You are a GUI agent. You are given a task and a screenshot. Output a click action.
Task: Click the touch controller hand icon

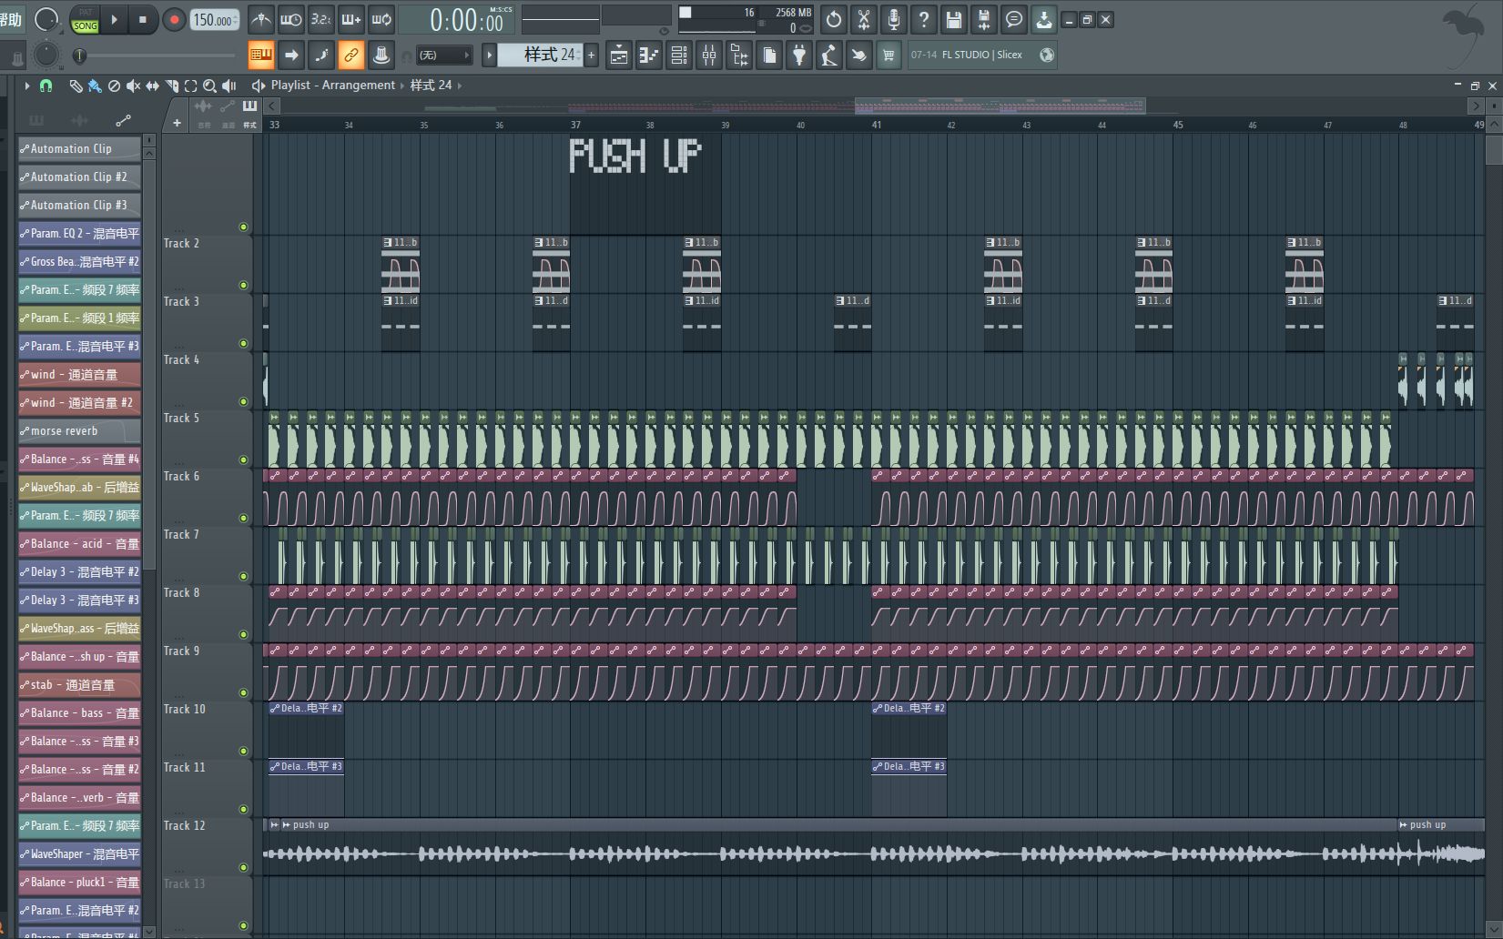pos(858,56)
